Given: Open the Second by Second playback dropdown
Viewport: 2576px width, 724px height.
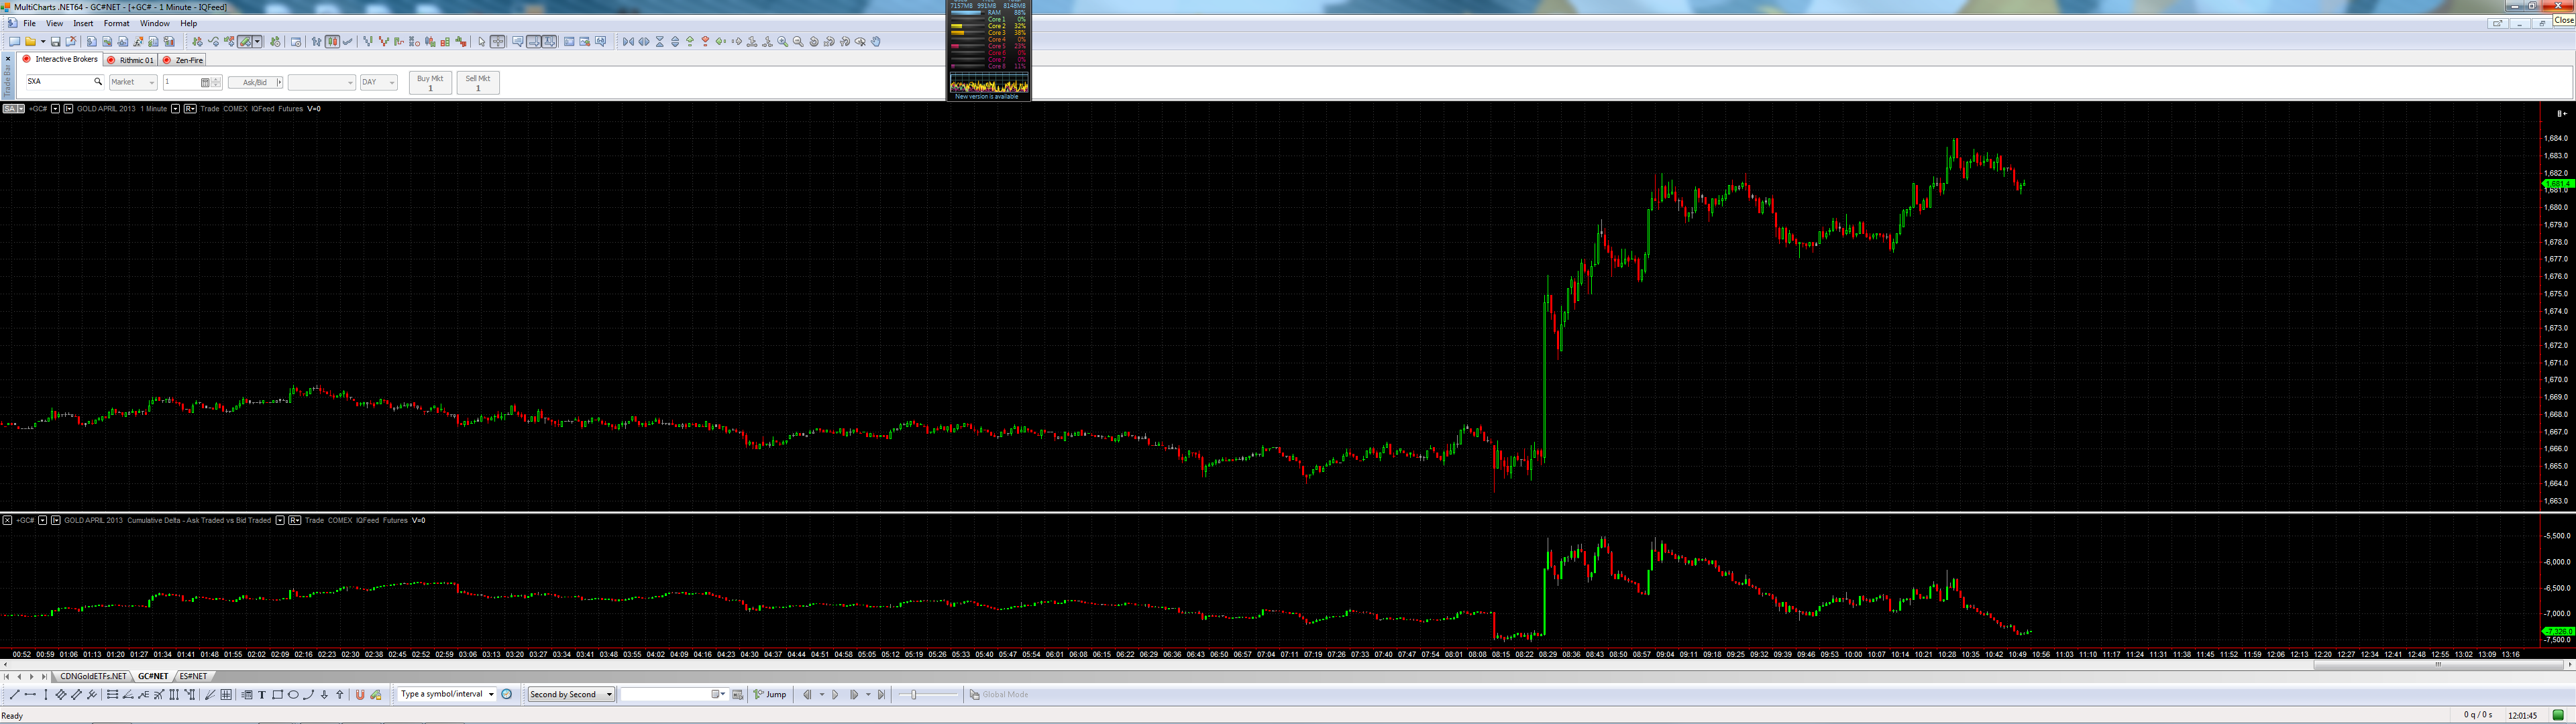Looking at the screenshot, I should pyautogui.click(x=571, y=695).
